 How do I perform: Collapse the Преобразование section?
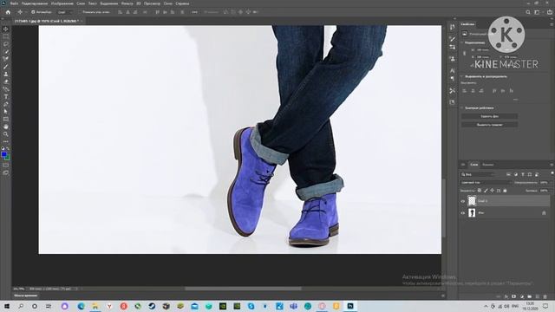[x=462, y=42]
